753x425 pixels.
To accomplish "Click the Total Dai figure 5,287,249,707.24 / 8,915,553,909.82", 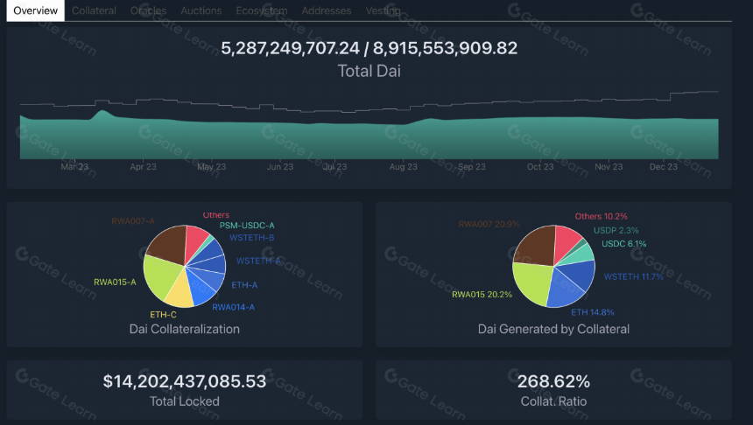I will (x=369, y=48).
